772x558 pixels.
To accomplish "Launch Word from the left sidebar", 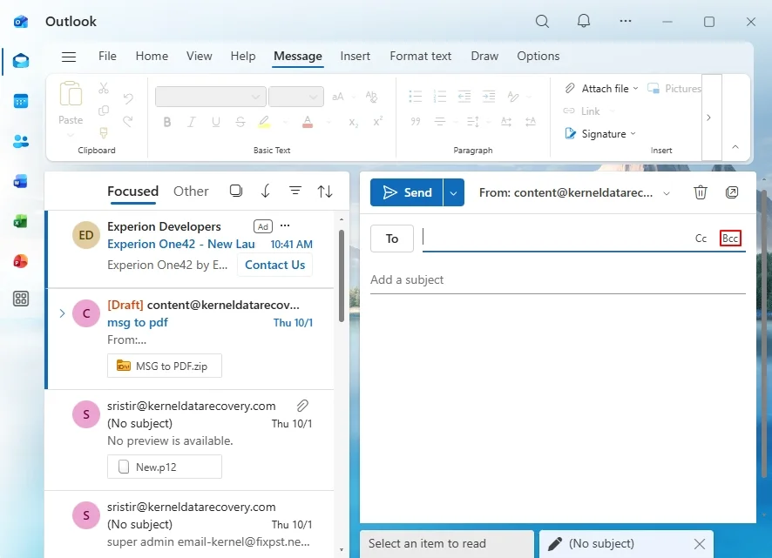I will pyautogui.click(x=21, y=182).
